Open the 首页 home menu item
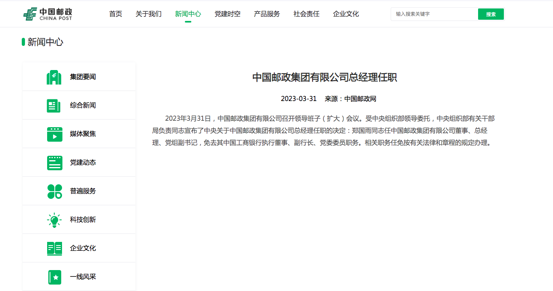The height and width of the screenshot is (291, 553). [116, 14]
